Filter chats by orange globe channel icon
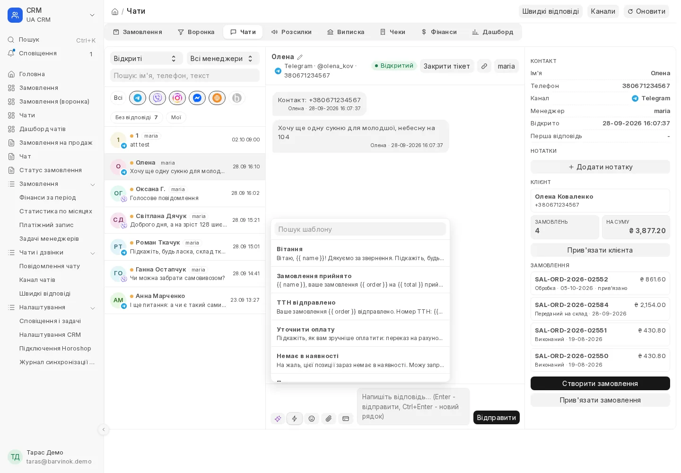This screenshot has height=473, width=681. pos(217,98)
